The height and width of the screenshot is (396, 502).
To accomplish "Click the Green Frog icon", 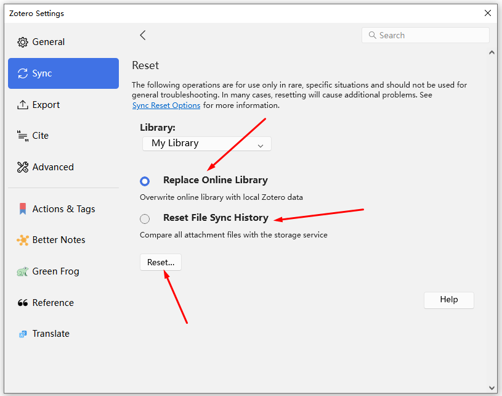I will 23,271.
